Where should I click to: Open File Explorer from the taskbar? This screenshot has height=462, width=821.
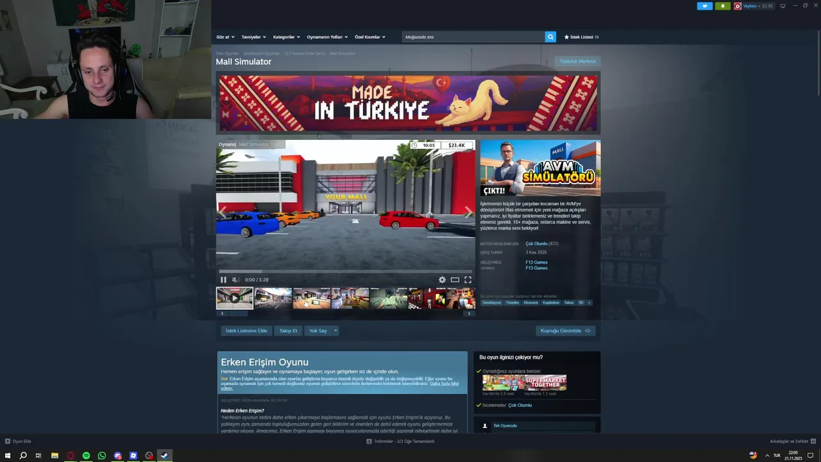55,456
